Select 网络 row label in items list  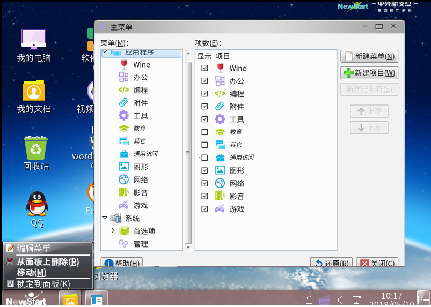[237, 183]
